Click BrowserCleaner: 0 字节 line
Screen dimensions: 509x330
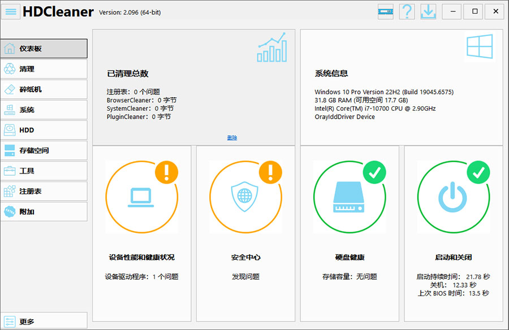[x=142, y=100]
